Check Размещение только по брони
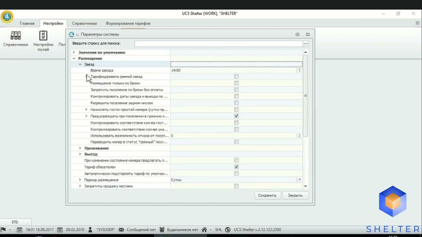 (236, 83)
